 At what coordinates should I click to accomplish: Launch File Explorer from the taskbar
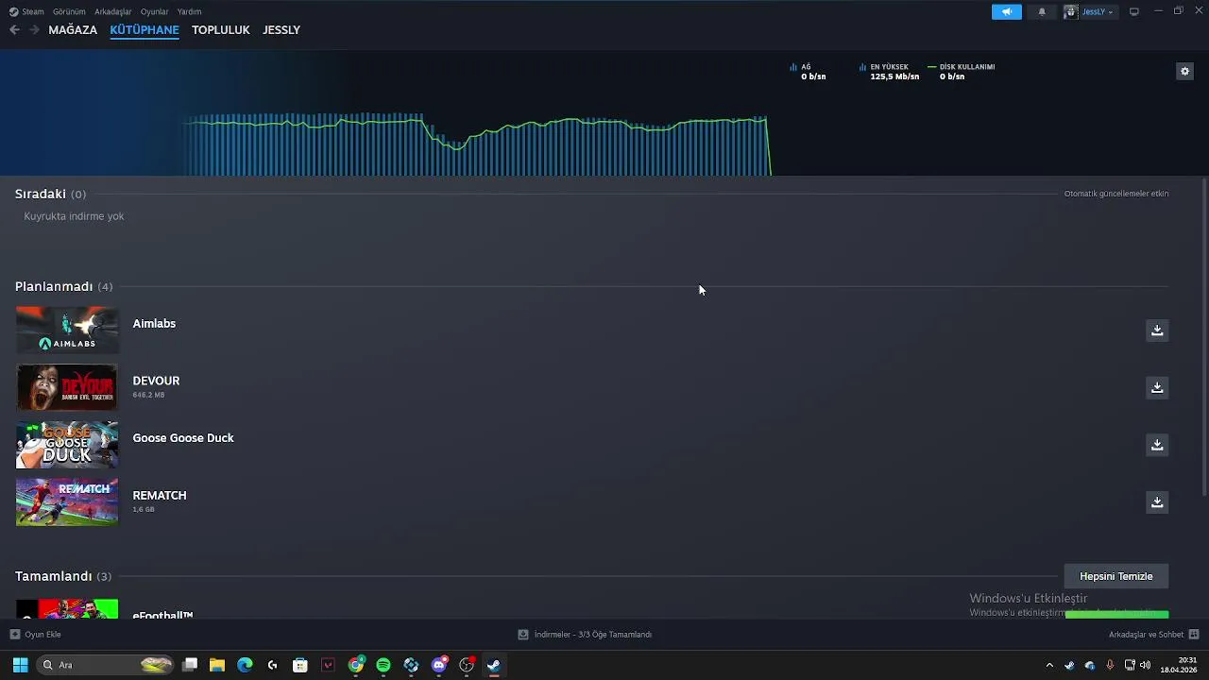coord(217,665)
